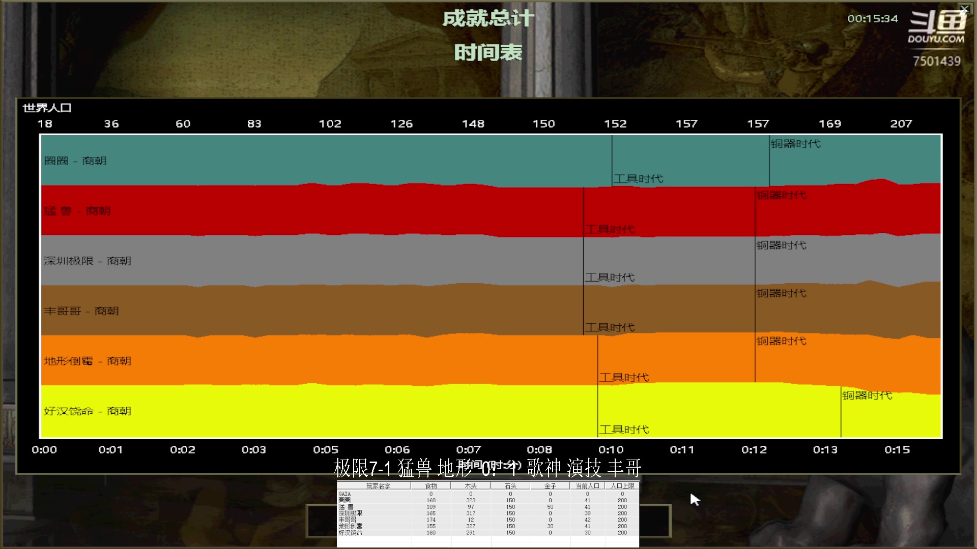Select 工具时代 marker in yellow 好汉饶命 band
The height and width of the screenshot is (549, 977).
pos(624,430)
